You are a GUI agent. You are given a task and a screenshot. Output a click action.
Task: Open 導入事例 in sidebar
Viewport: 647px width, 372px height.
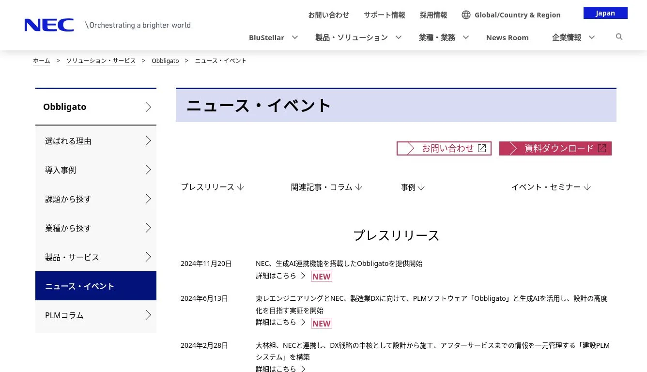(x=96, y=170)
